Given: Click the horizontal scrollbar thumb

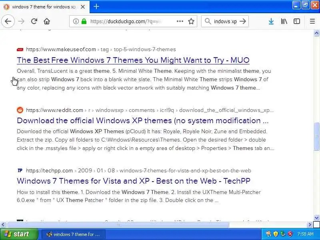Looking at the screenshot, I should click(x=118, y=225).
